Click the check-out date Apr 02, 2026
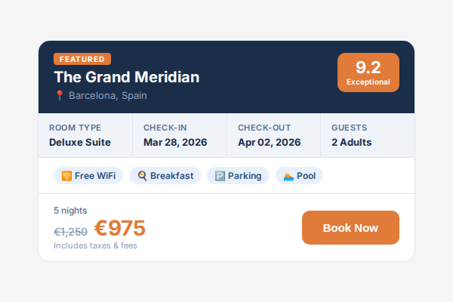453x302 pixels. point(269,142)
